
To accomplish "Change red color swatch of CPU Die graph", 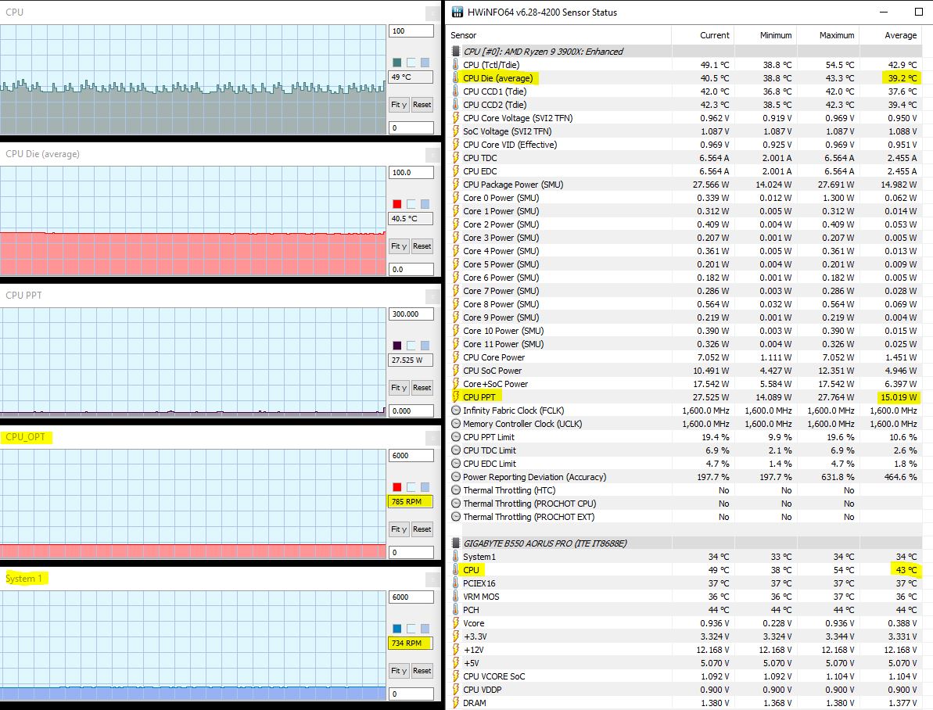I will [397, 204].
